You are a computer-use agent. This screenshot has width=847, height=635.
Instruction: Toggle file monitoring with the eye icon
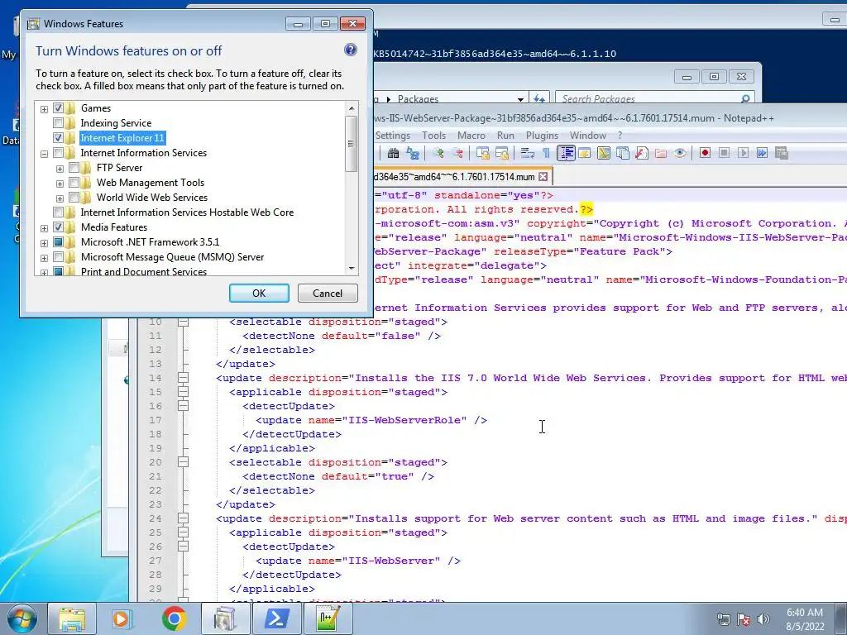(680, 153)
